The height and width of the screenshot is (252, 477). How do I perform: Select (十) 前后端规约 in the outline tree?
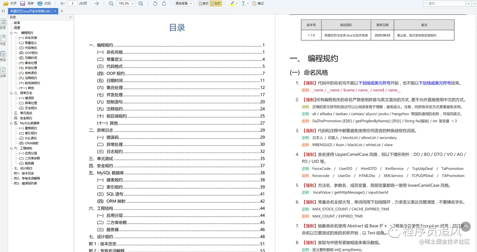(x=29, y=83)
